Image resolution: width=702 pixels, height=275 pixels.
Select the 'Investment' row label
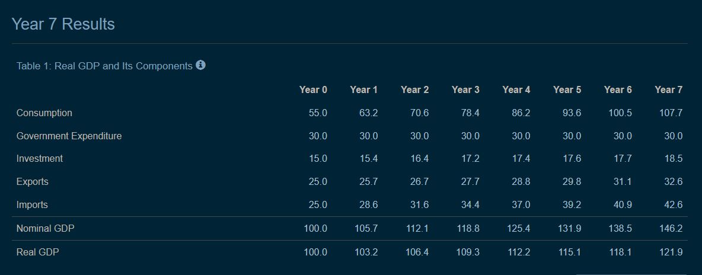pyautogui.click(x=40, y=159)
